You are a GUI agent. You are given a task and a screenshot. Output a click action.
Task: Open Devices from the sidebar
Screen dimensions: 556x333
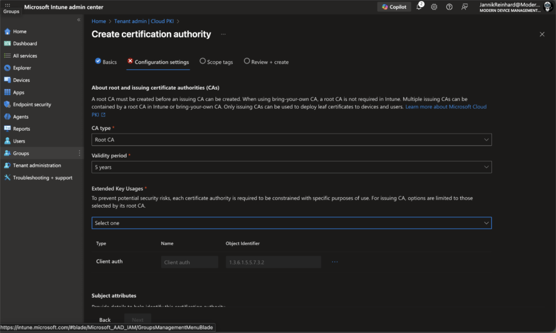coord(21,80)
